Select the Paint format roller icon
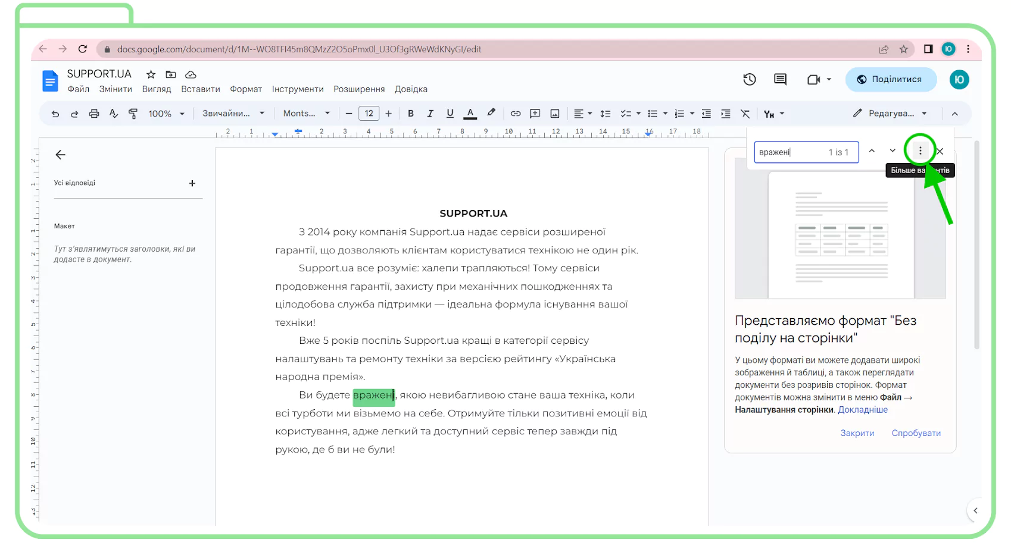The height and width of the screenshot is (552, 1011). [x=133, y=114]
